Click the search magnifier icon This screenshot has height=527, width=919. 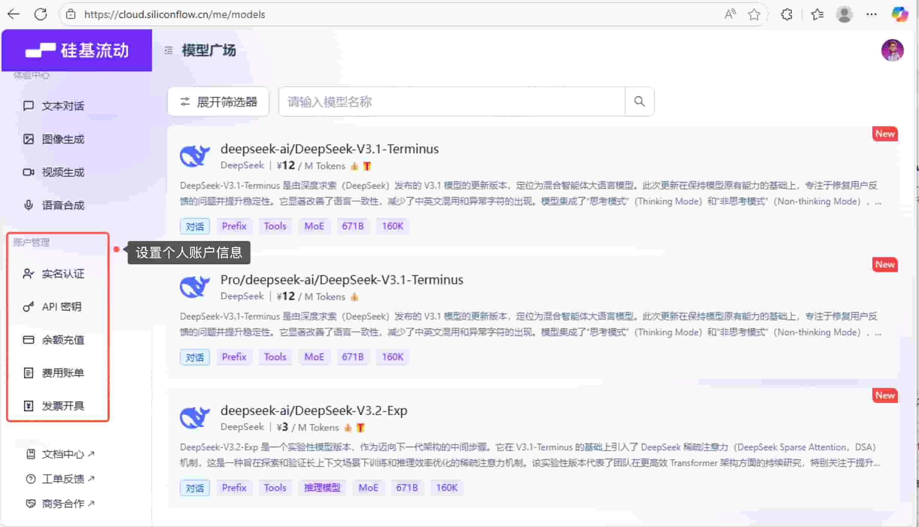coord(638,101)
